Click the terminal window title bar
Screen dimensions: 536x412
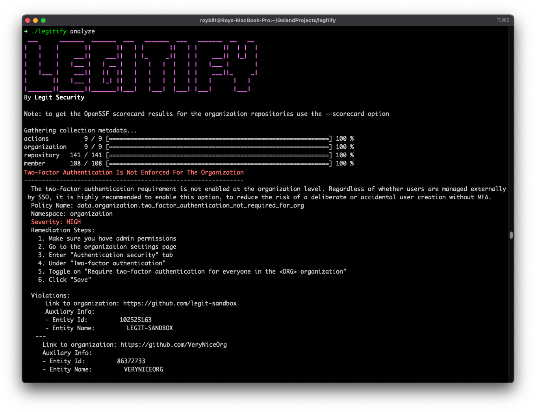(268, 20)
